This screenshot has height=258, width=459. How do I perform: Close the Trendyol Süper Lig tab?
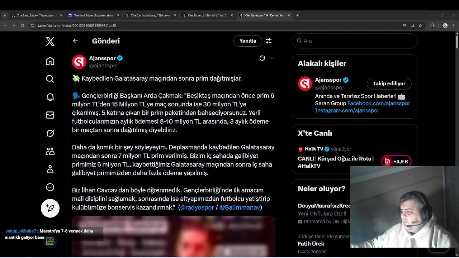pos(118,15)
